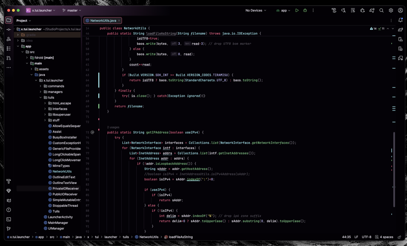The width and height of the screenshot is (407, 246).
Task: Sync project with Gradle files
Action: click(x=372, y=10)
